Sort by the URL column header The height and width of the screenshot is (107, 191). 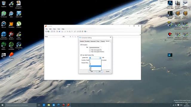coord(64,37)
